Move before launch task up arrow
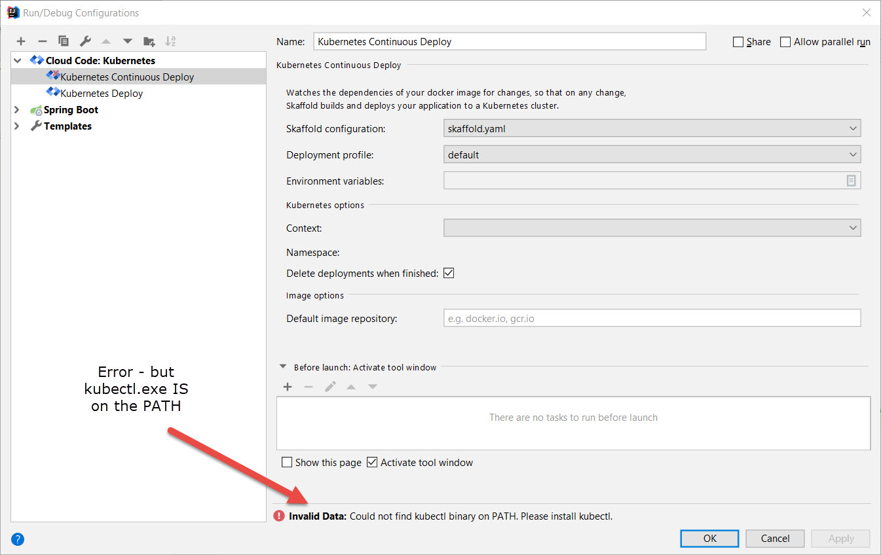This screenshot has height=555, width=881. pyautogui.click(x=351, y=387)
